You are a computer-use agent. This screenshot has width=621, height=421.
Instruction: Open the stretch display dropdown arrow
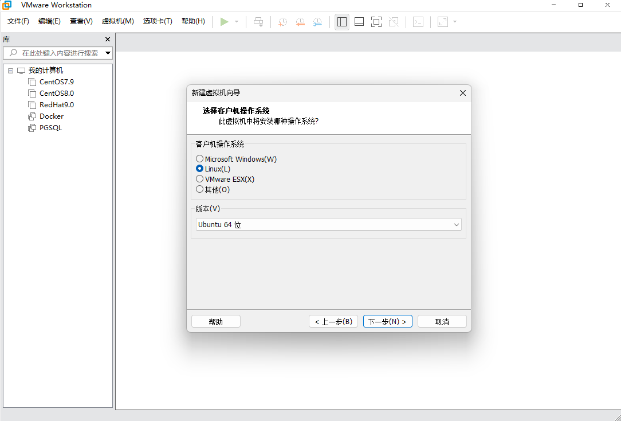tap(455, 22)
